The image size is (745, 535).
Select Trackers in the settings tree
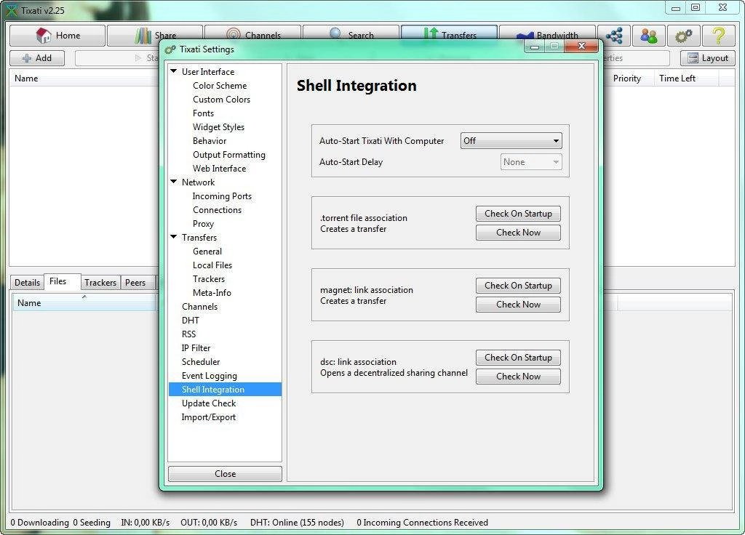point(209,278)
